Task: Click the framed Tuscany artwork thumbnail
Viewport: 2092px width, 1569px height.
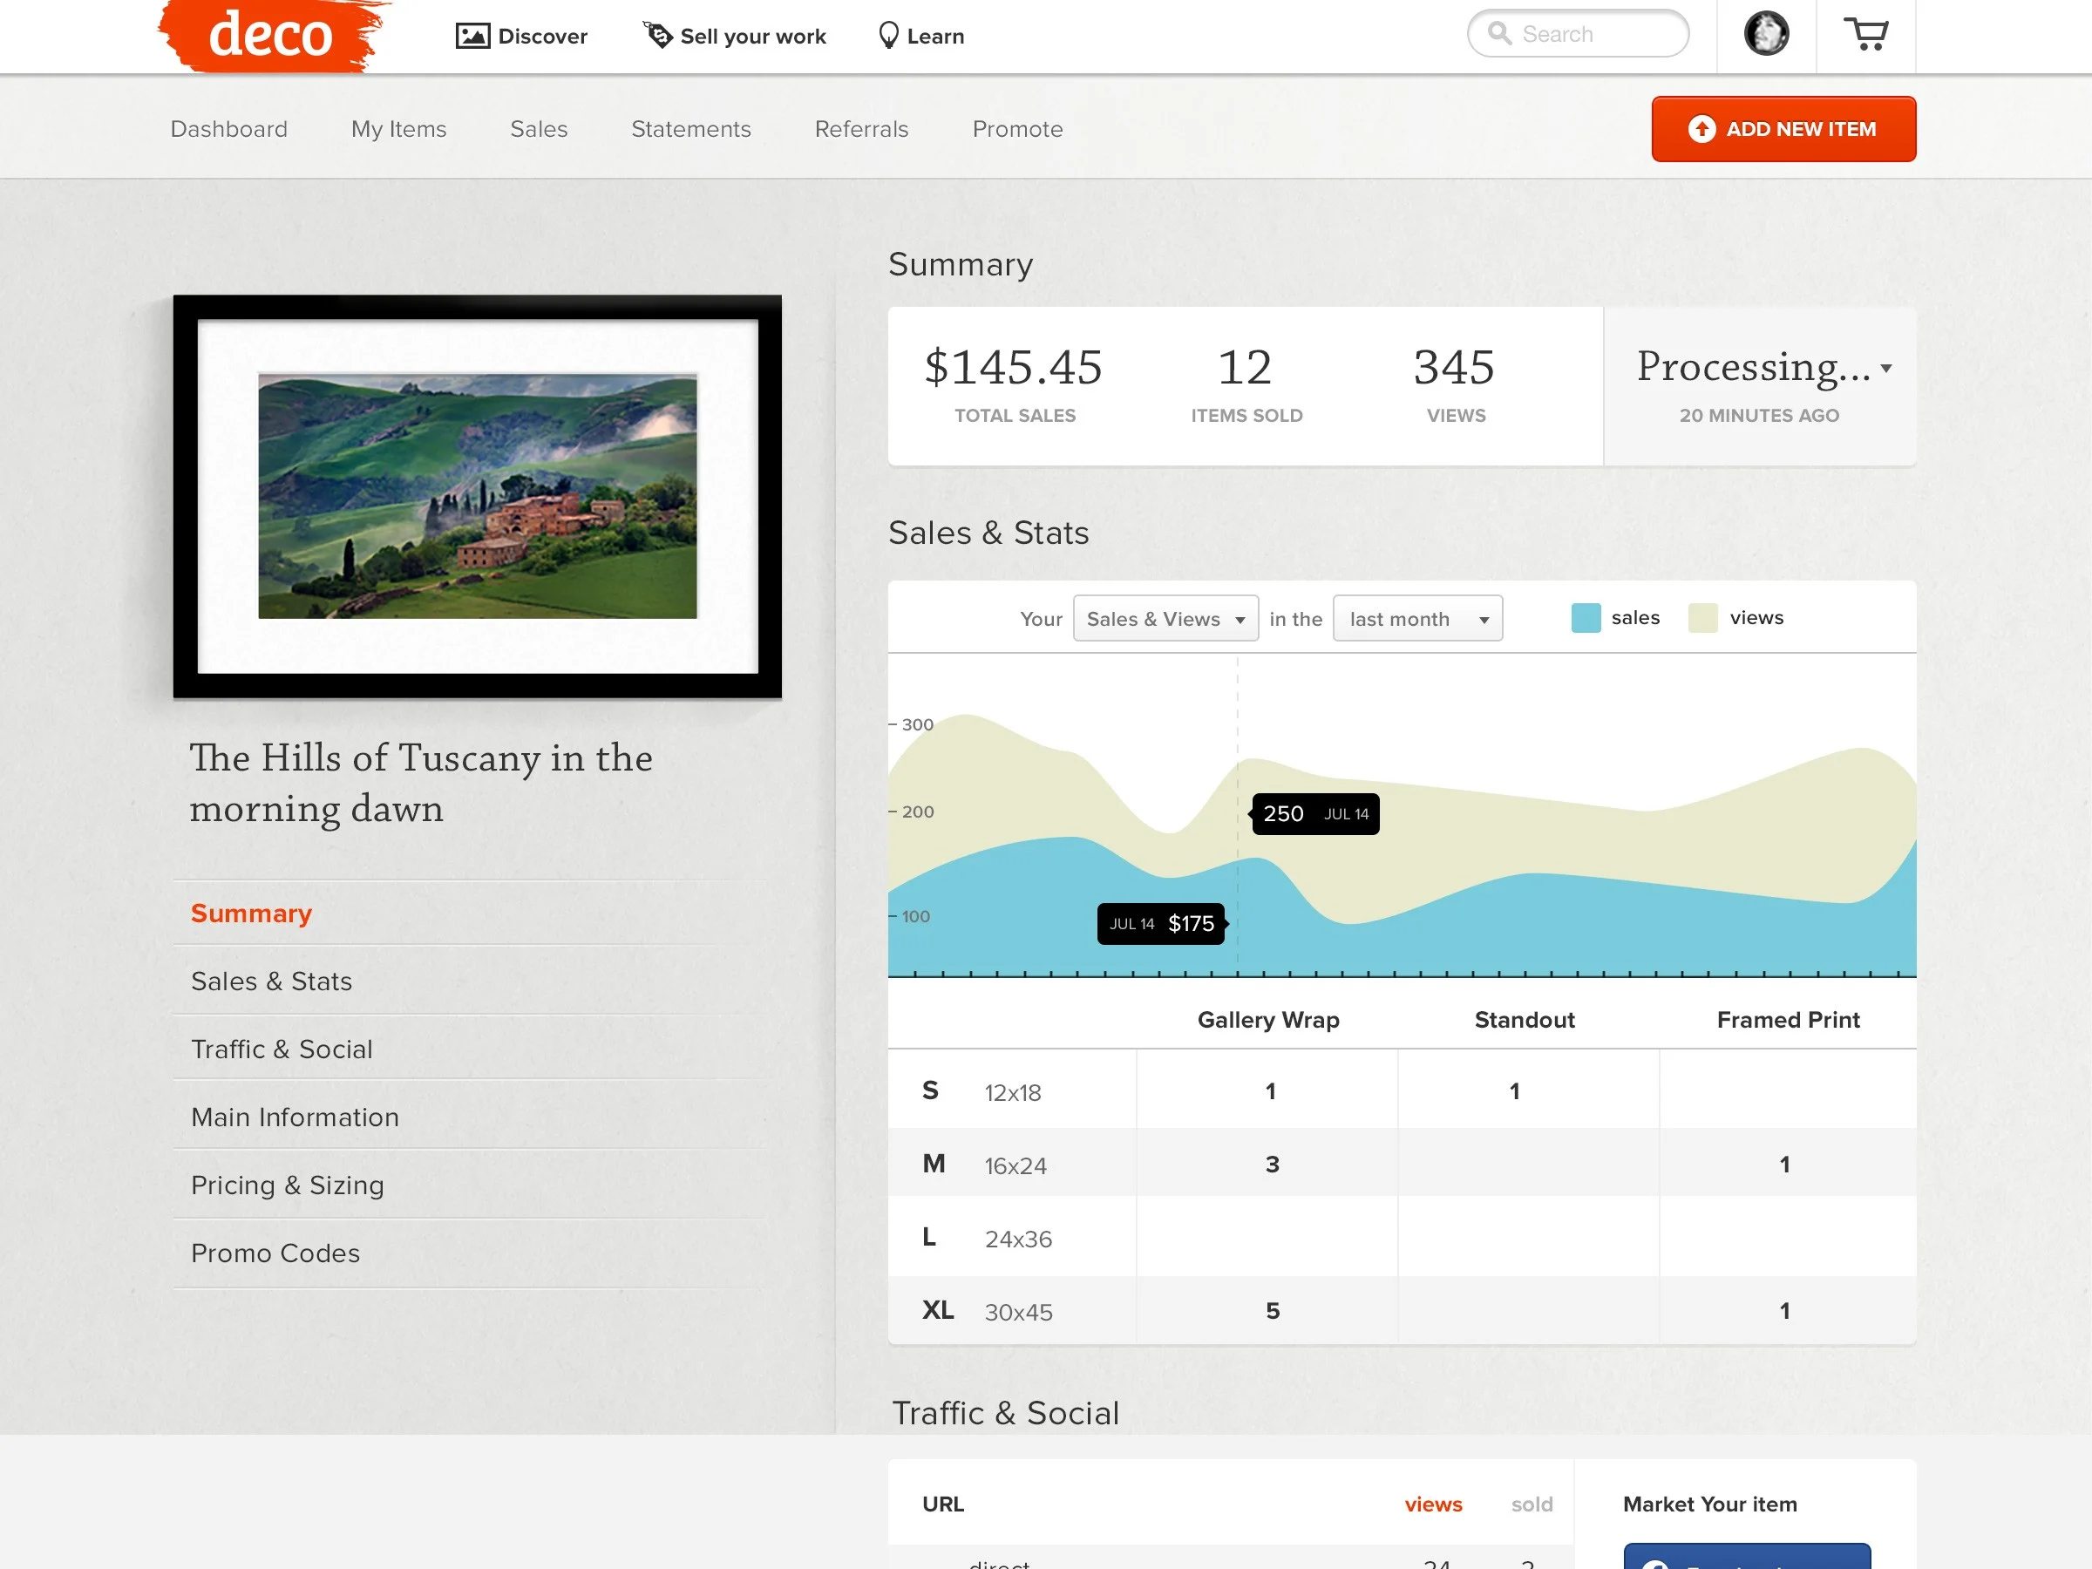Action: pyautogui.click(x=478, y=497)
